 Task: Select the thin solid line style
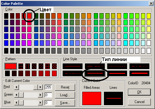tap(72, 66)
